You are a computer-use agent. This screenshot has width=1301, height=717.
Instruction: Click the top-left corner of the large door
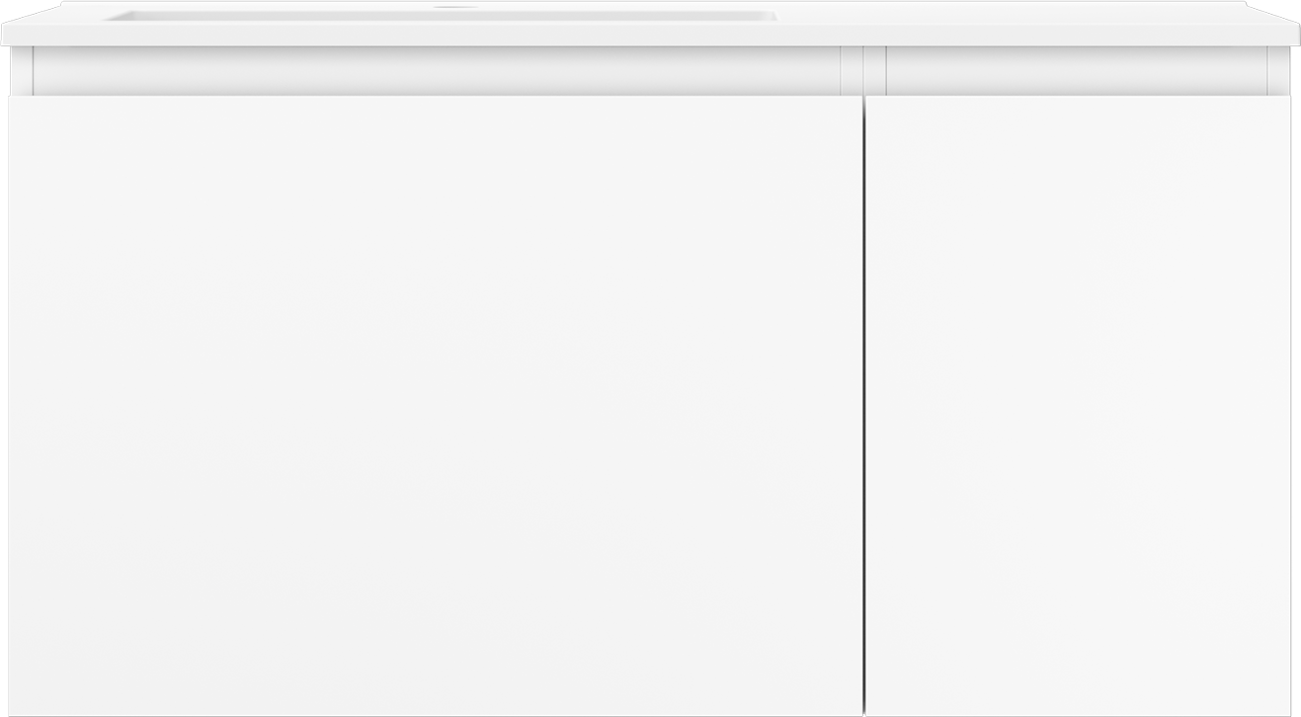point(12,99)
